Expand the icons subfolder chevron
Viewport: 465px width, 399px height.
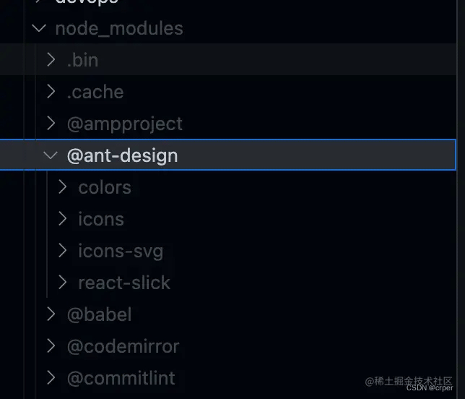coord(62,219)
